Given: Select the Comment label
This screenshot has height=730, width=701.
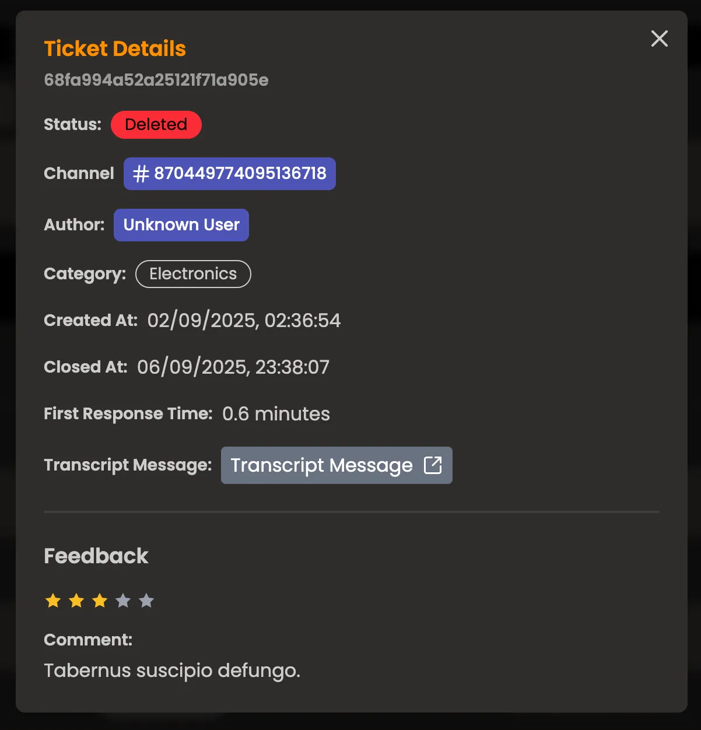Looking at the screenshot, I should click(x=87, y=639).
